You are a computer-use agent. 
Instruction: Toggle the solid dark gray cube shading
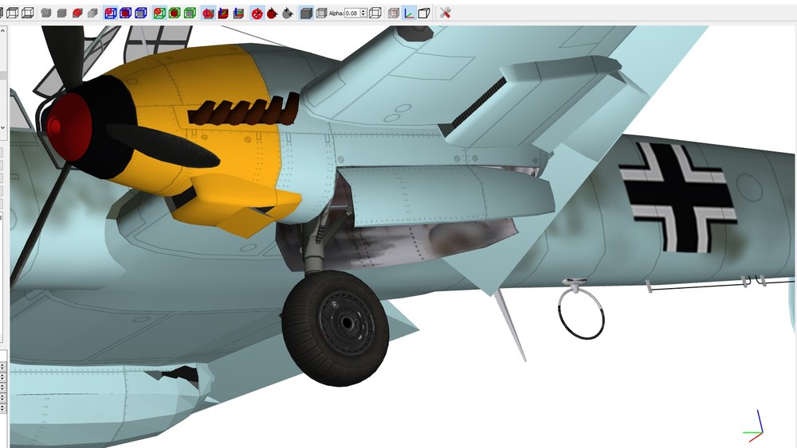(x=305, y=14)
